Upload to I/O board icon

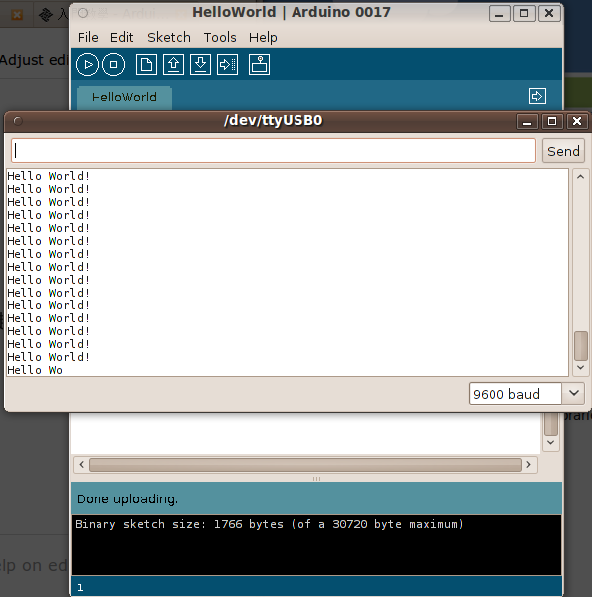(x=227, y=64)
